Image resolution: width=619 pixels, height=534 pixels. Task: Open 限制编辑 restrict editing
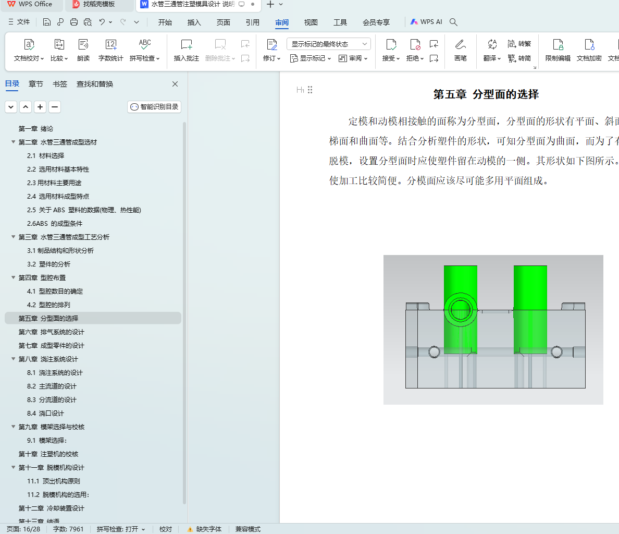pyautogui.click(x=558, y=51)
